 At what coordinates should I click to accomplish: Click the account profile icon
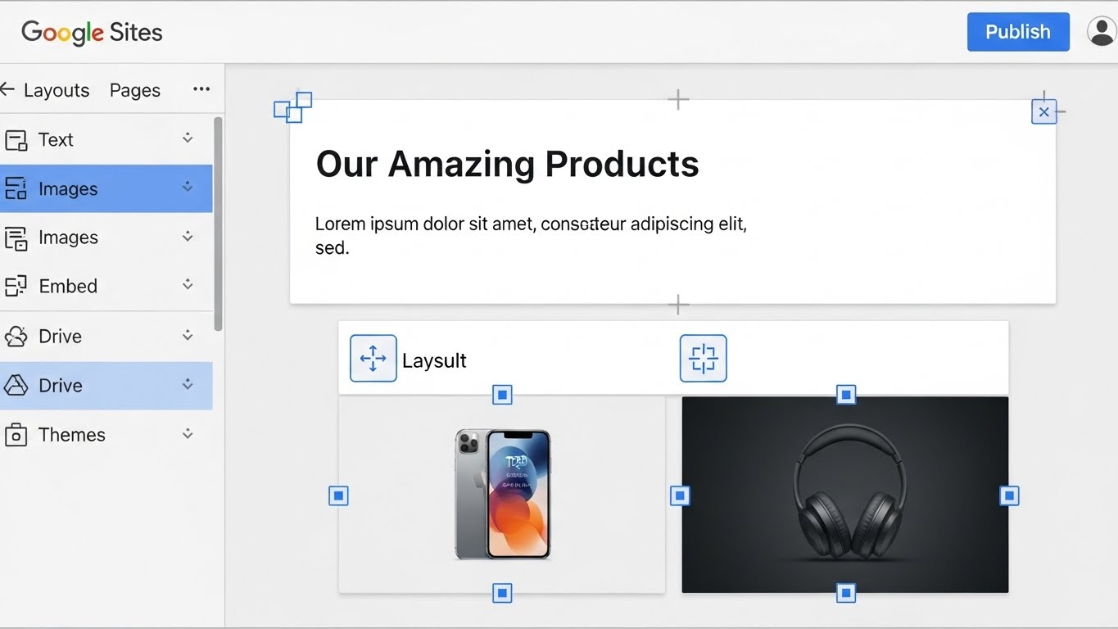click(1101, 32)
